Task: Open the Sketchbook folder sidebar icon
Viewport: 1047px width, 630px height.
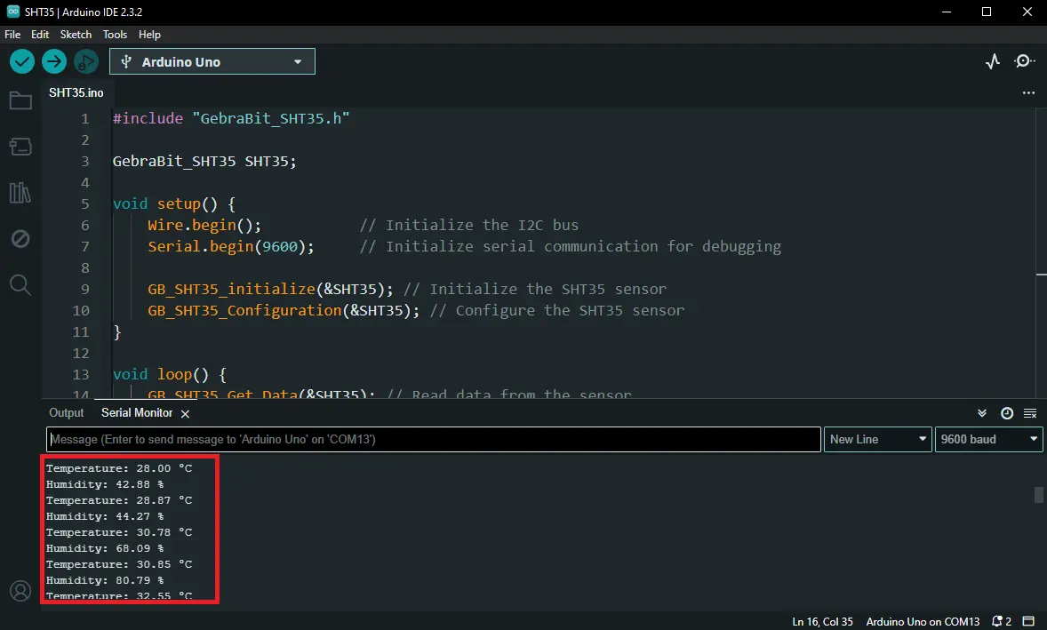Action: tap(20, 100)
